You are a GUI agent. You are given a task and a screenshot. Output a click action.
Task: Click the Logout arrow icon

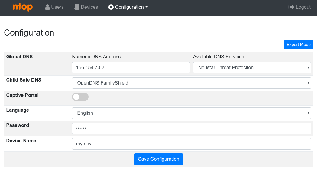(291, 7)
